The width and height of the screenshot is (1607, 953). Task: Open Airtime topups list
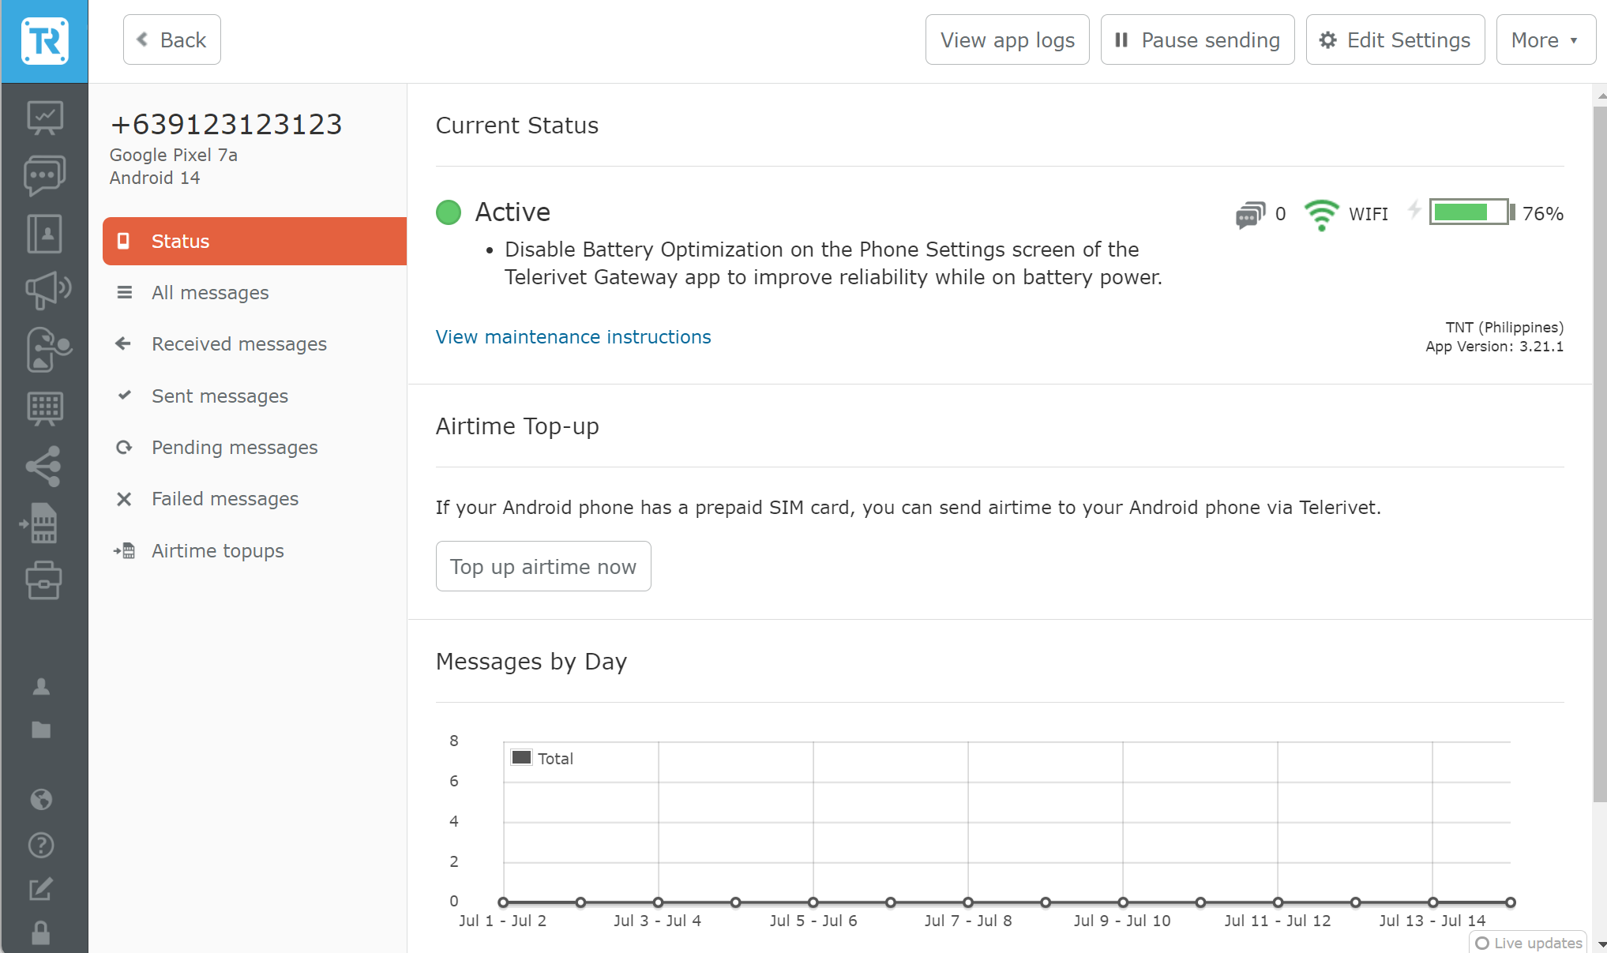(254, 551)
